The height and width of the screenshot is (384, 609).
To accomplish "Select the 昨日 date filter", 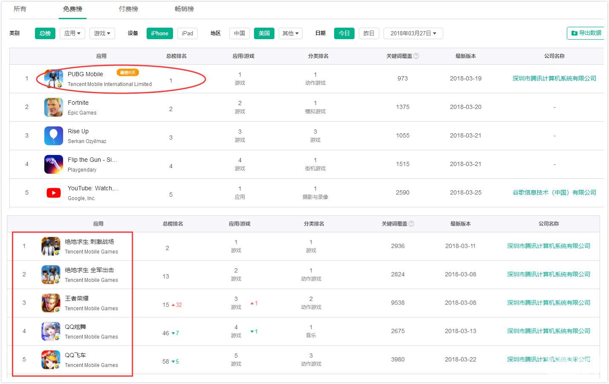I will [369, 33].
